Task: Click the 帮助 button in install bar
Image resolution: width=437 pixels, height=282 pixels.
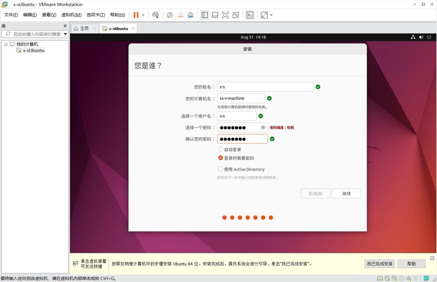Action: coord(412,264)
